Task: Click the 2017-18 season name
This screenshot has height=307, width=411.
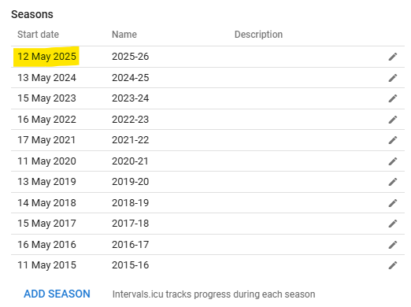Action: pos(131,224)
